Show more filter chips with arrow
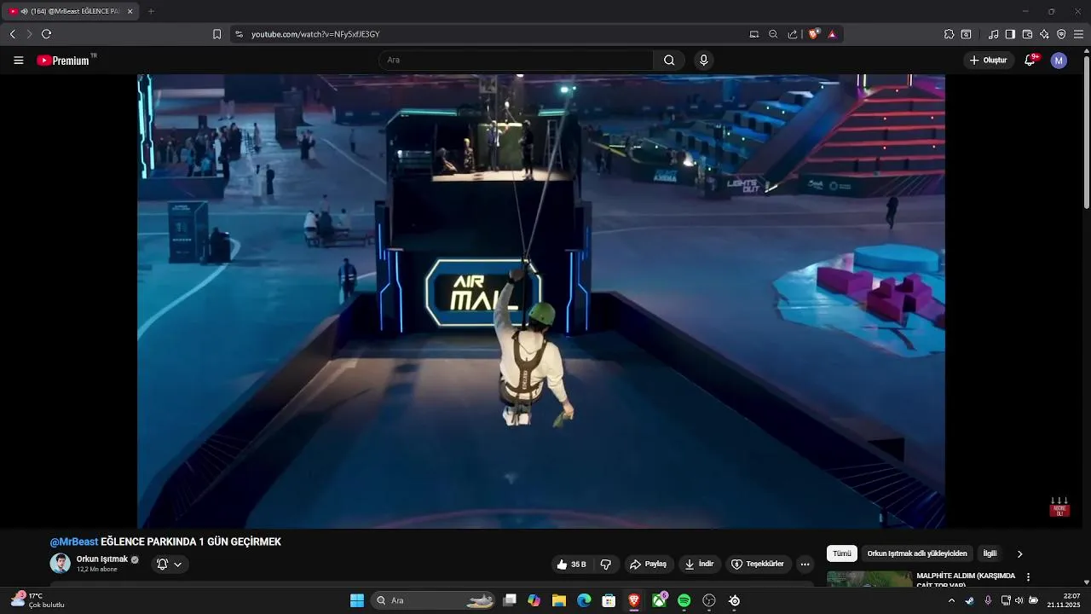Image resolution: width=1091 pixels, height=614 pixels. pos(1019,554)
